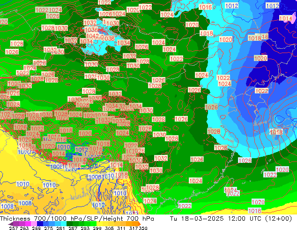Click the (12+00) forecast offset text

pyautogui.click(x=278, y=219)
